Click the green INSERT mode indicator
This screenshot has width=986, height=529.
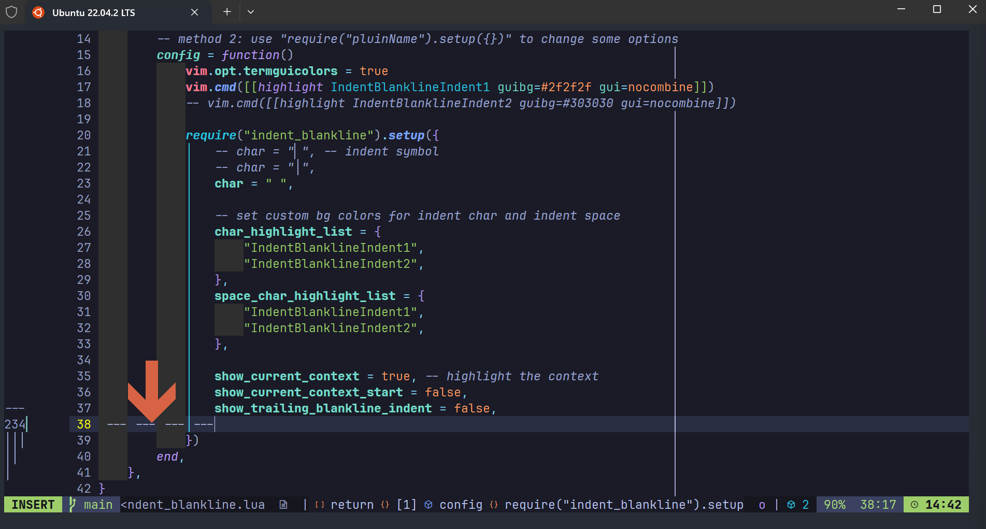(32, 504)
